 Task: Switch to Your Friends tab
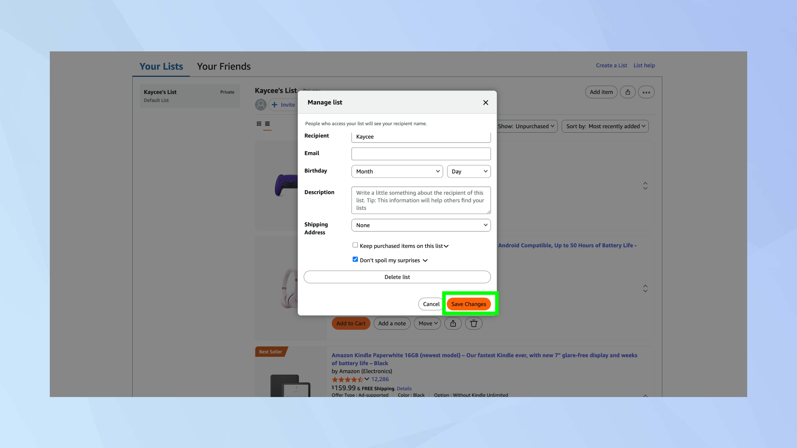click(224, 67)
